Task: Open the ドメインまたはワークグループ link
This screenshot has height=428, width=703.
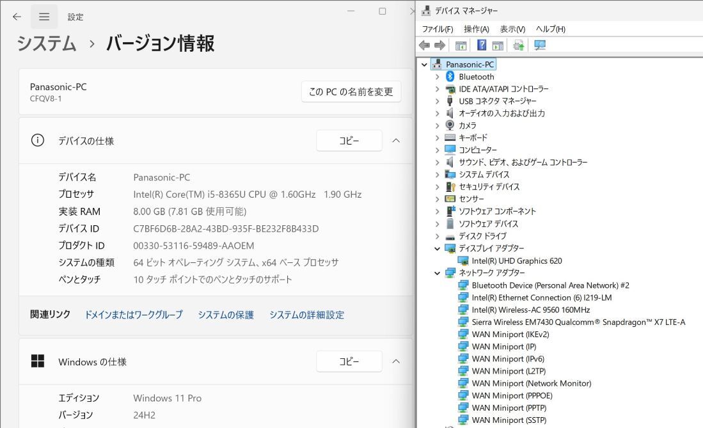Action: (x=134, y=315)
